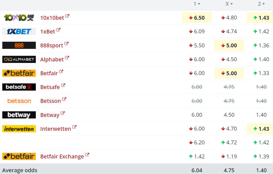Click the Interwetten yellow logo
Image resolution: width=273 pixels, height=174 pixels.
click(x=19, y=129)
